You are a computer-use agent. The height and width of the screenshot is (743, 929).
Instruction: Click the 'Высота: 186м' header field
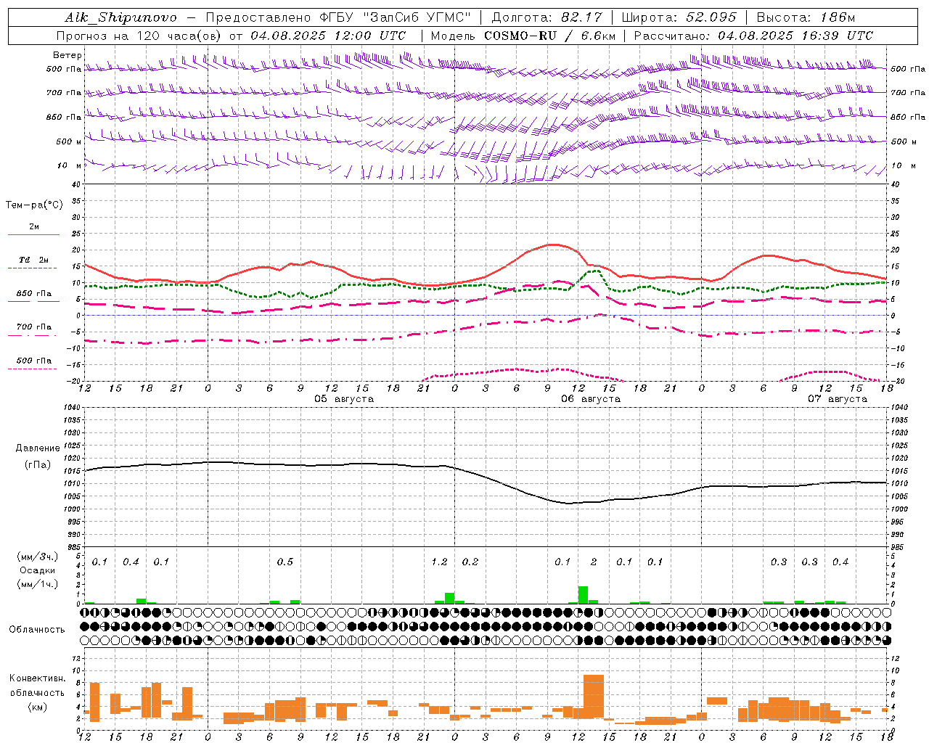806,17
